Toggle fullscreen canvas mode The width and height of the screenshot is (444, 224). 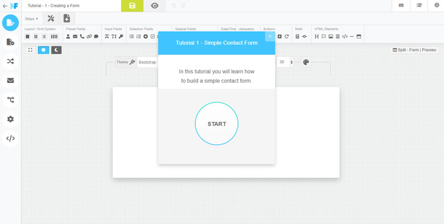(30, 50)
